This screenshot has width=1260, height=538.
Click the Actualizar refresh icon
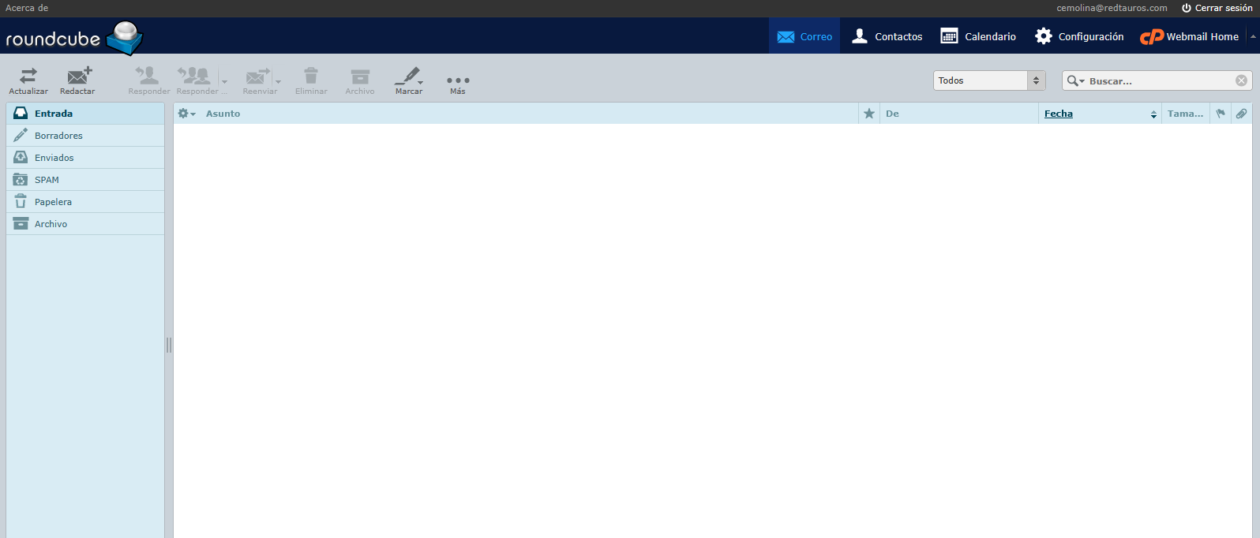click(x=28, y=77)
